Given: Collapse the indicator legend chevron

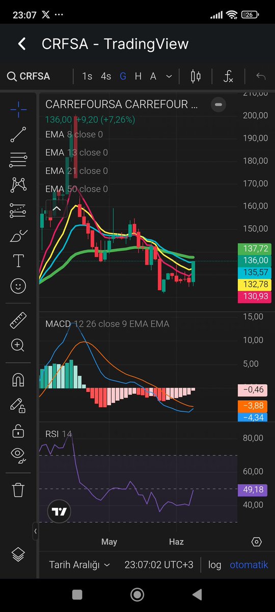Looking at the screenshot, I should tap(57, 209).
